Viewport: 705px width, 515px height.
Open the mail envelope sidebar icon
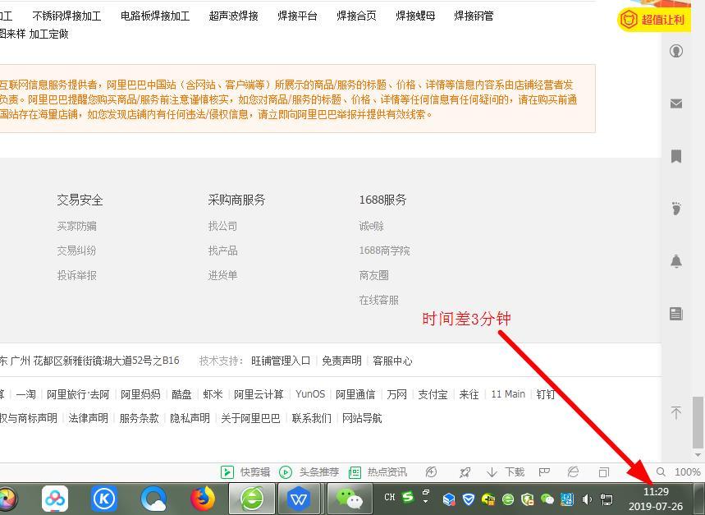pyautogui.click(x=675, y=103)
